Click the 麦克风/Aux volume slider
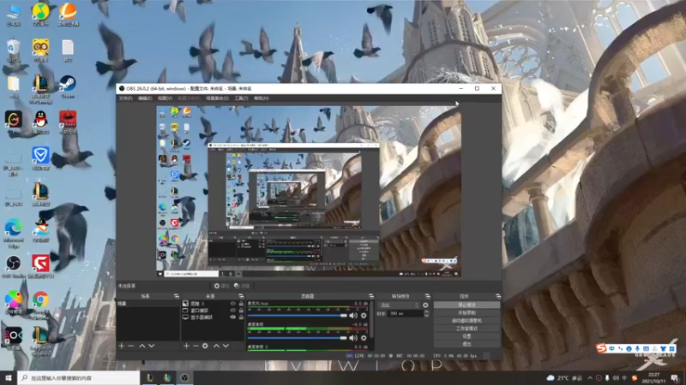Screen dimensions: 686x385 pyautogui.click(x=298, y=316)
